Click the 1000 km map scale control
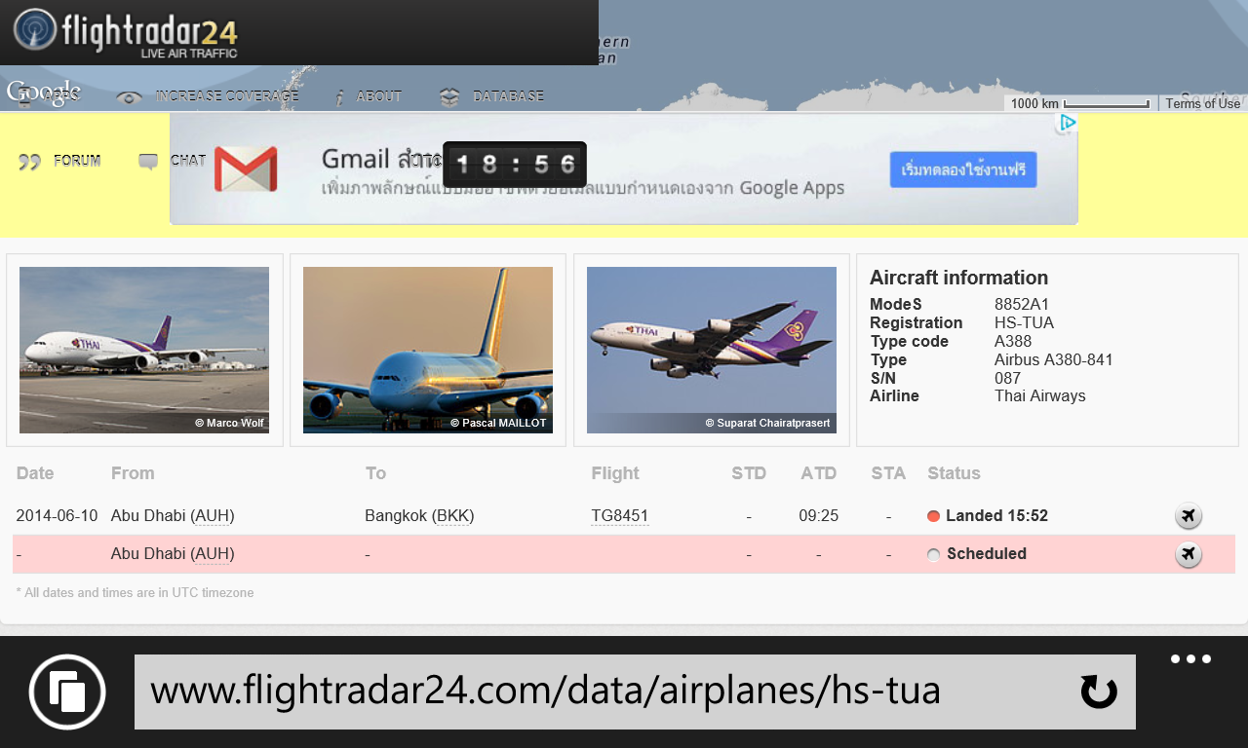 1080,103
